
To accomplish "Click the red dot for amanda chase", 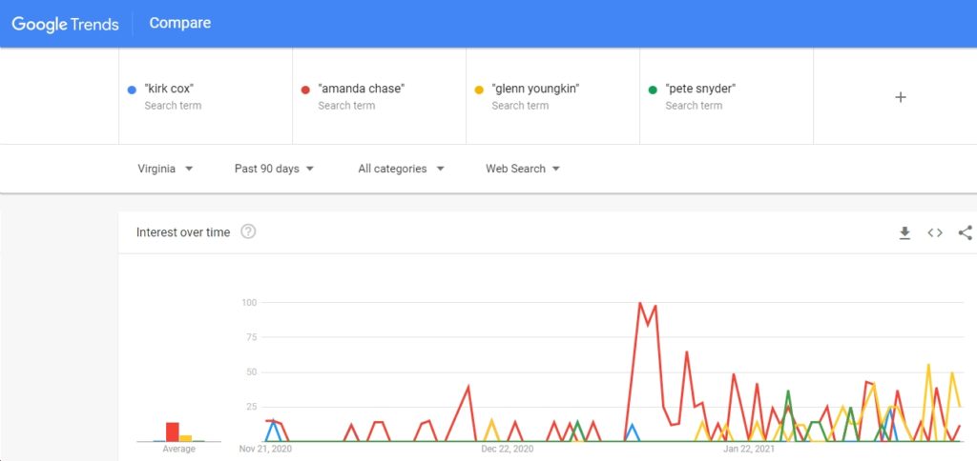I will click(305, 90).
